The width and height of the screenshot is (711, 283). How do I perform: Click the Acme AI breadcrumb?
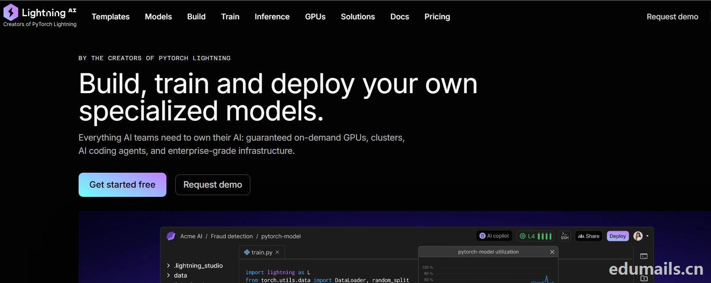coord(191,236)
